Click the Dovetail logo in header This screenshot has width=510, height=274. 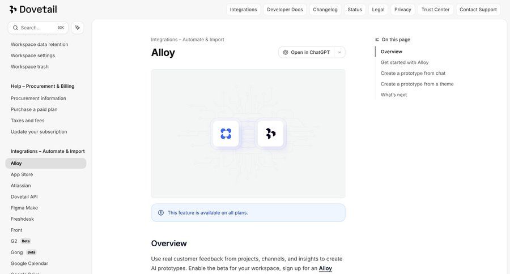[x=33, y=10]
